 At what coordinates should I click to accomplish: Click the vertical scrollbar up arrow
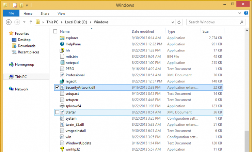[x=247, y=31]
